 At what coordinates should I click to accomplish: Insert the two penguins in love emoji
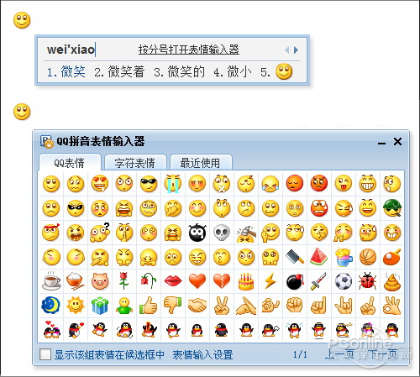click(x=51, y=330)
